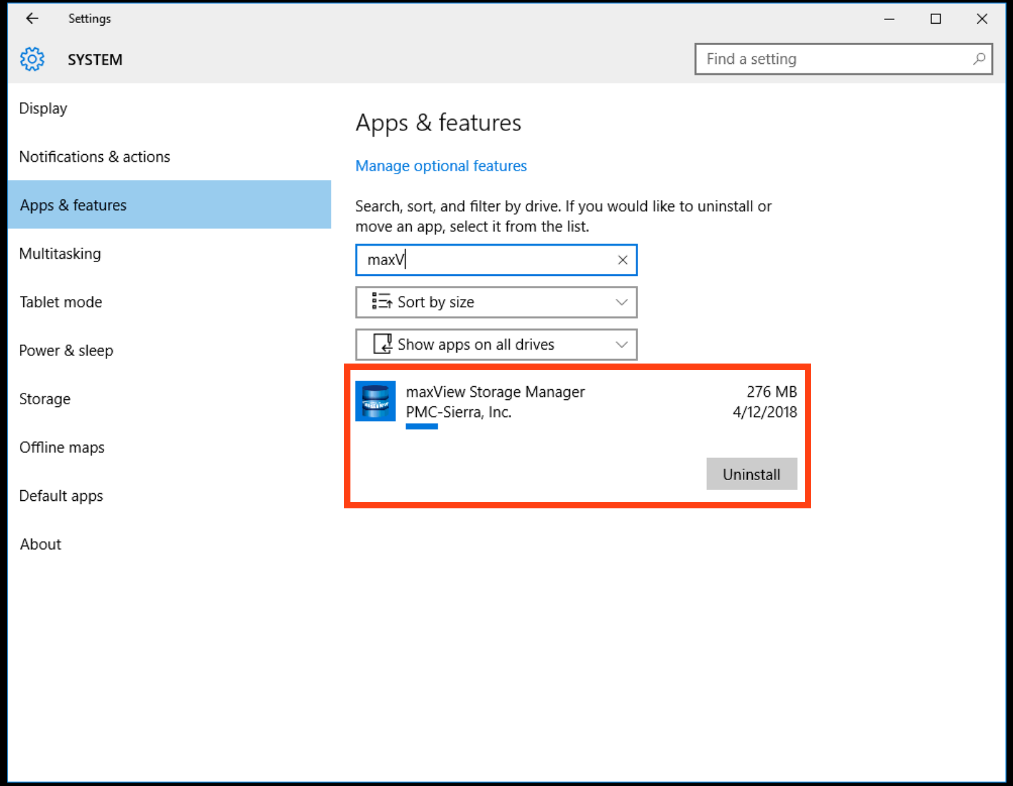Click the PMC-Sierra, Inc. publisher text
Image resolution: width=1013 pixels, height=786 pixels.
coord(458,412)
